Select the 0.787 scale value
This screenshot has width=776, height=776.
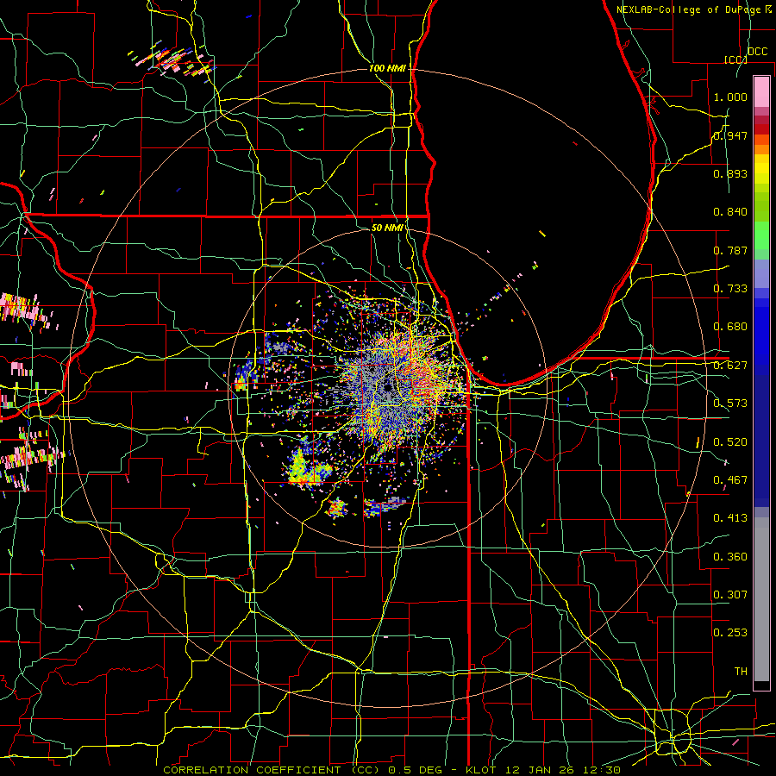(x=730, y=250)
